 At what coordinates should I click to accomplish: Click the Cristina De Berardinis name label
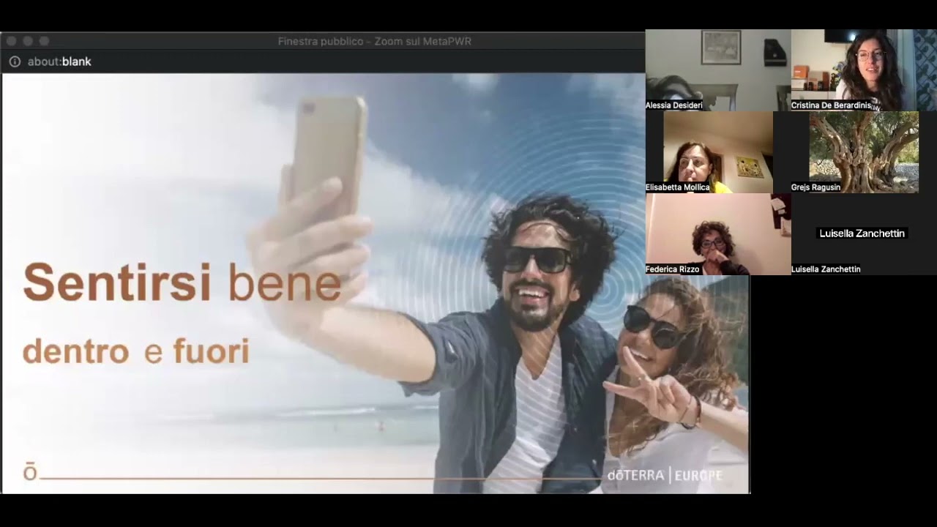(x=832, y=105)
